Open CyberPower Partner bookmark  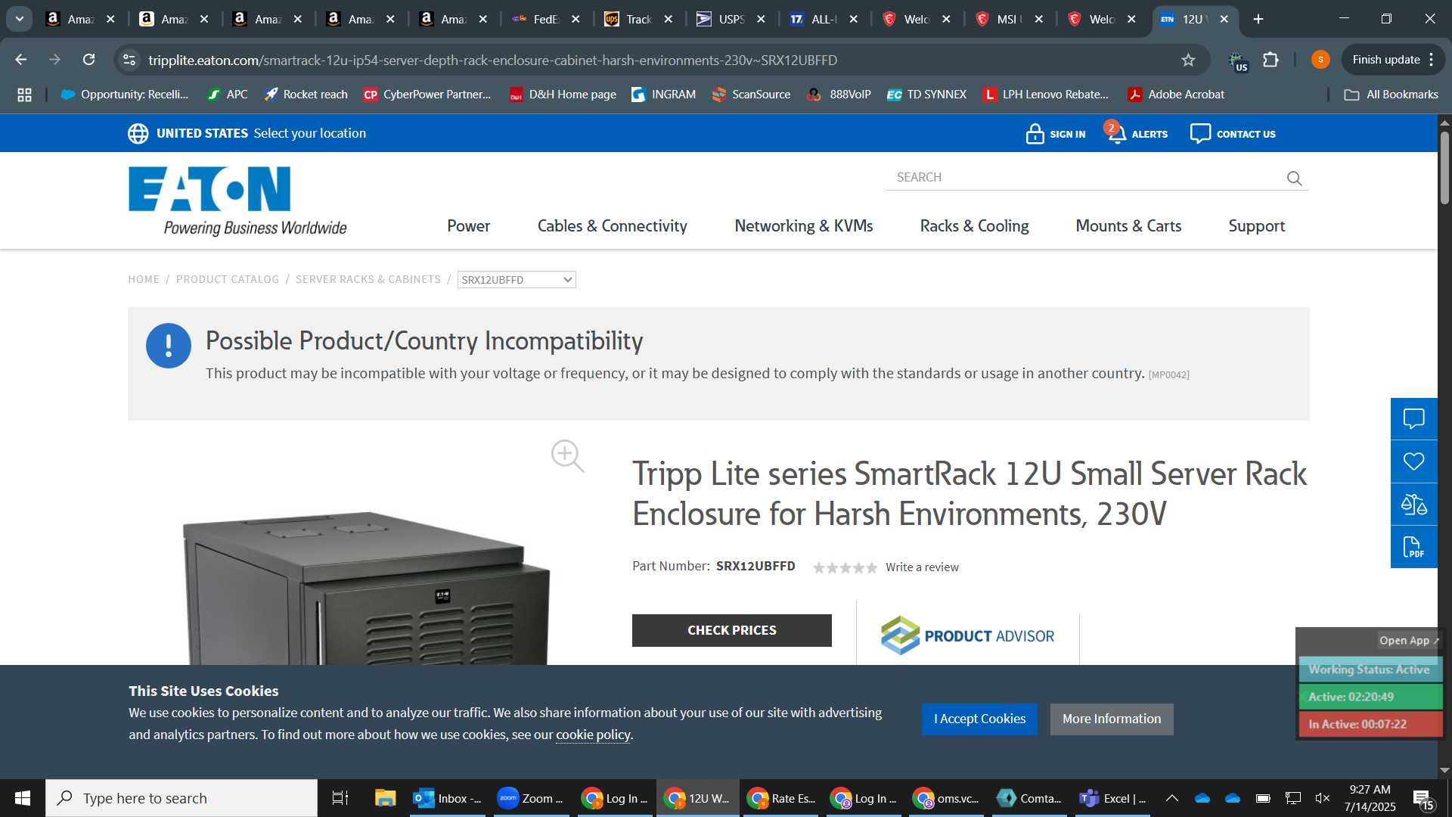[427, 95]
